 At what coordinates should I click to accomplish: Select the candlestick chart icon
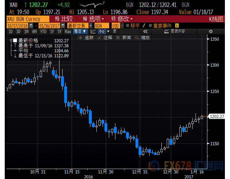pyautogui.click(x=102, y=32)
